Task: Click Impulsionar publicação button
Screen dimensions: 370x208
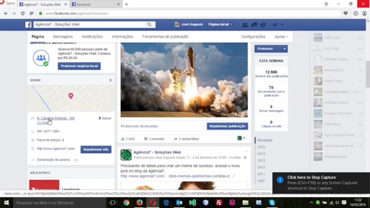Action: 227,126
